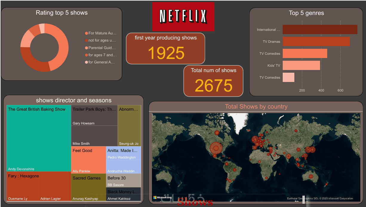Click the 'TV Dramas' axis label
The width and height of the screenshot is (366, 207).
[x=271, y=42]
